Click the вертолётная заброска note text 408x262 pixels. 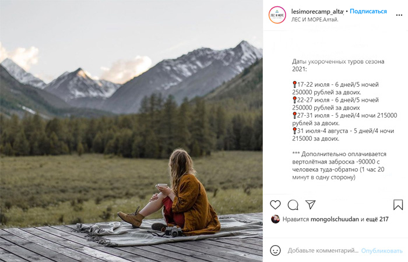pos(338,165)
